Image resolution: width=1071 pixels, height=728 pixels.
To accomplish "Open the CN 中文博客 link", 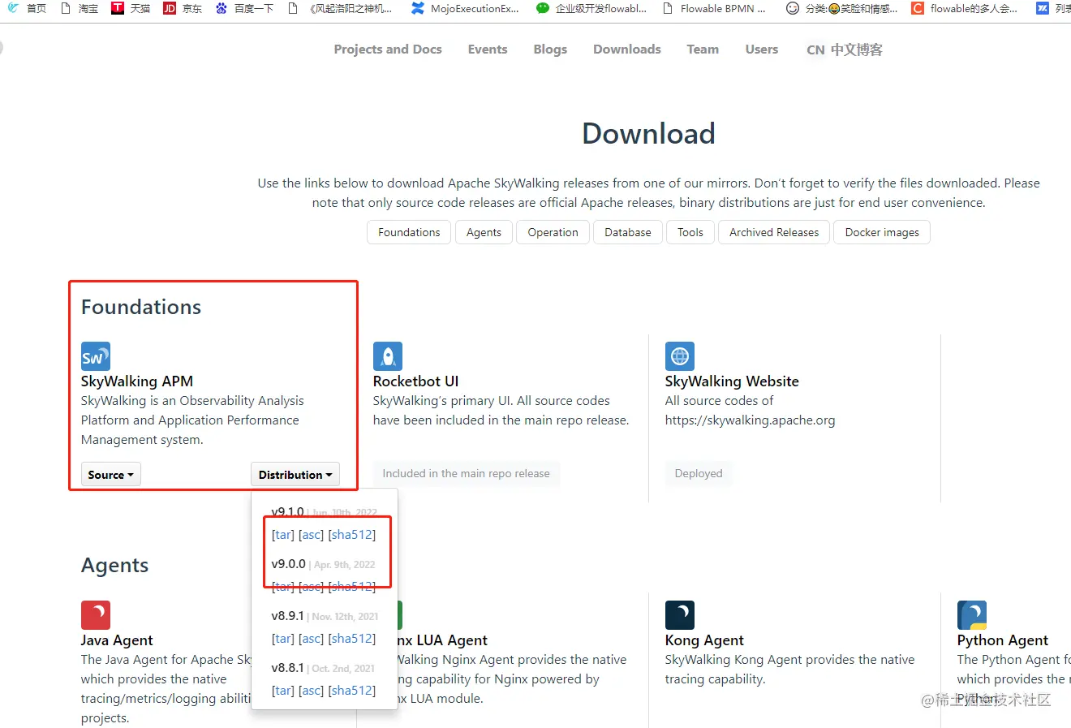I will (x=845, y=50).
